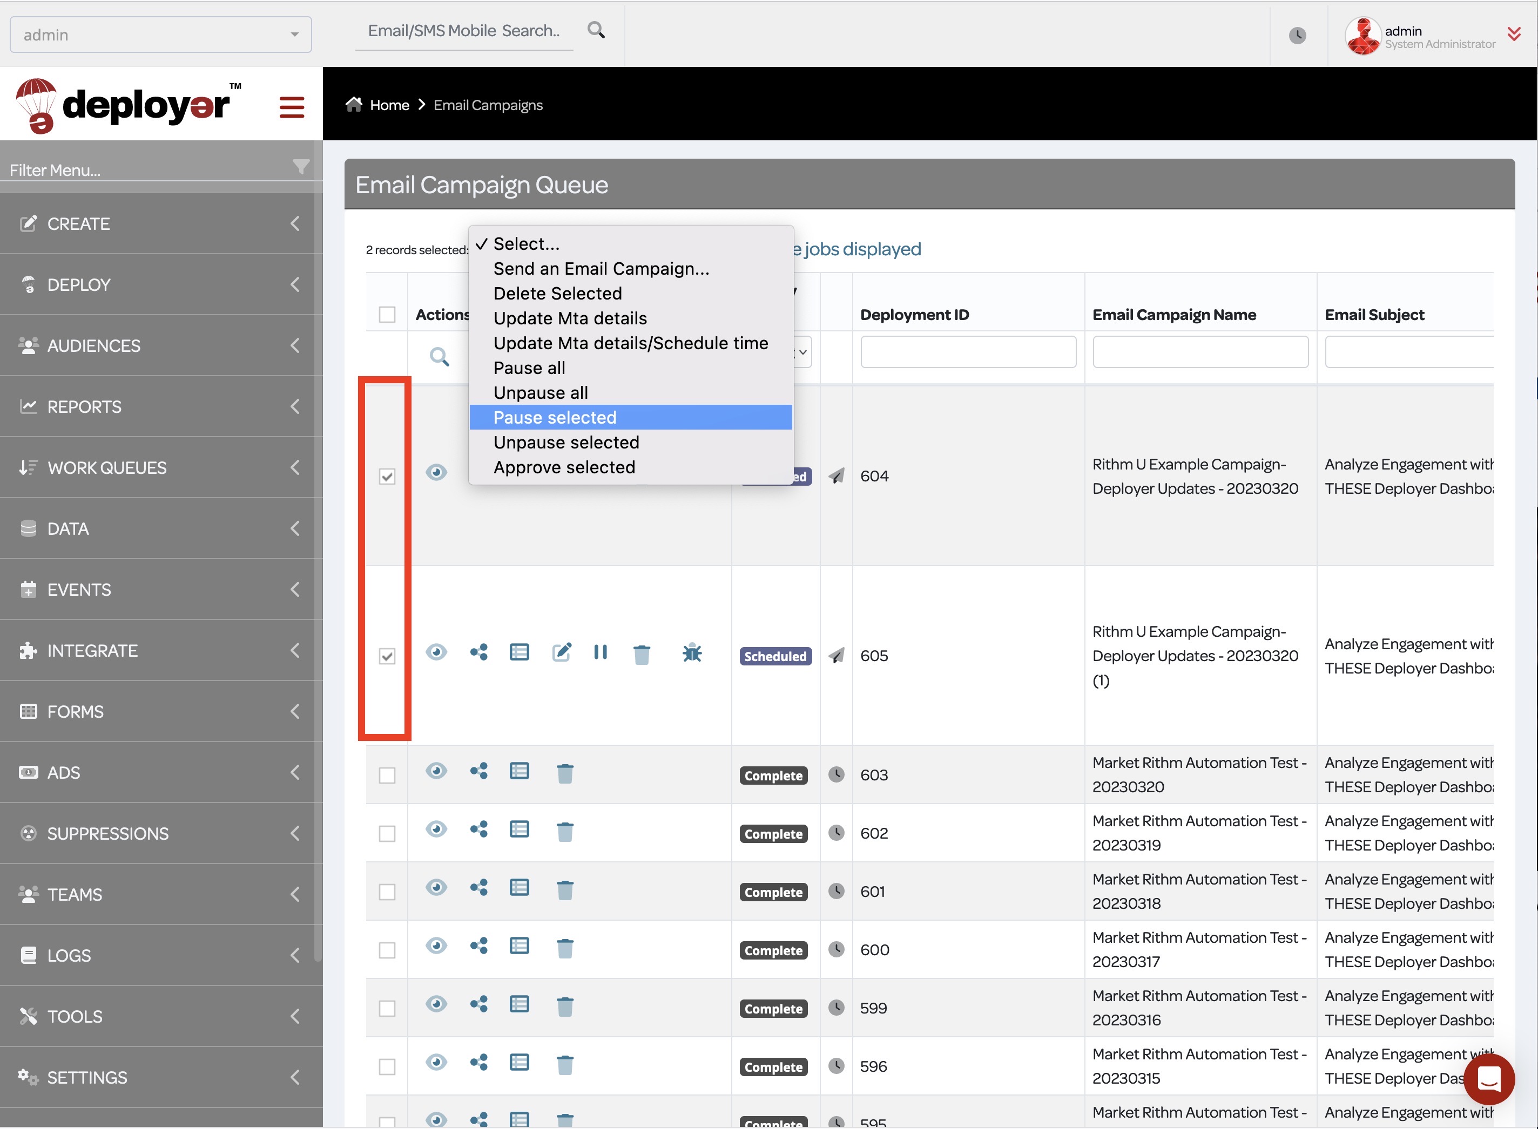View campaign 605 with eye icon
This screenshot has height=1129, width=1538.
436,652
